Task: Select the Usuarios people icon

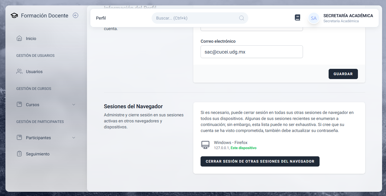Action: tap(19, 72)
